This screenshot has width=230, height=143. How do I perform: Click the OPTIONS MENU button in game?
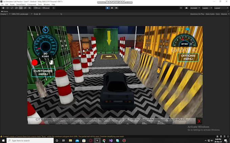pyautogui.click(x=188, y=57)
